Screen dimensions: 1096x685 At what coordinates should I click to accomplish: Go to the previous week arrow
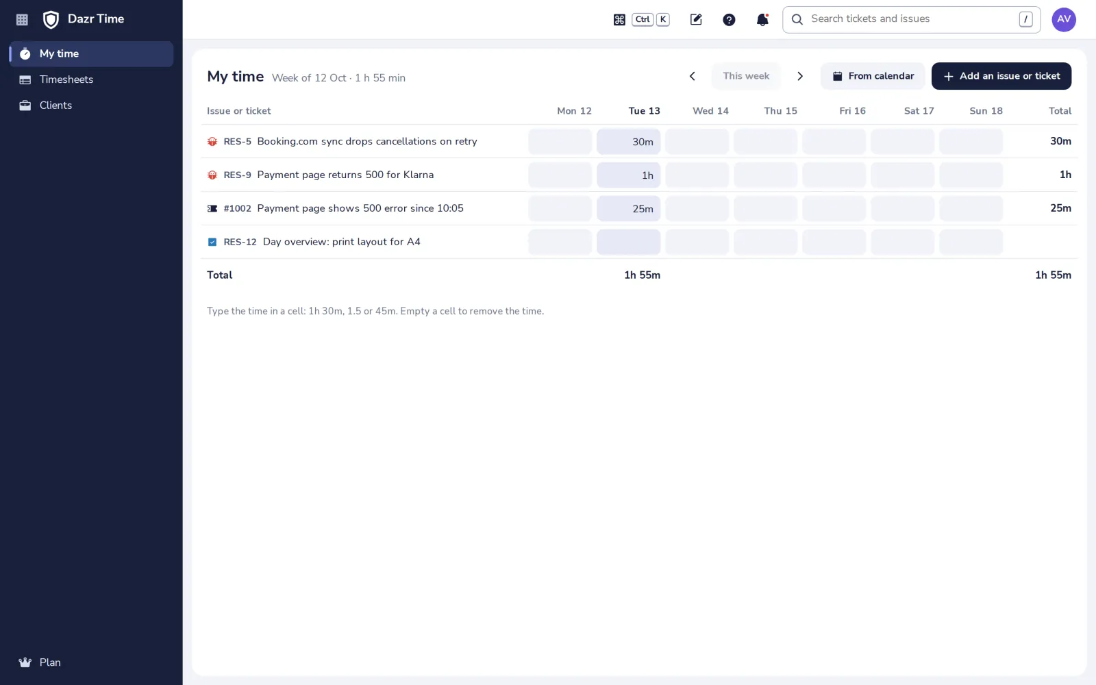(x=693, y=76)
